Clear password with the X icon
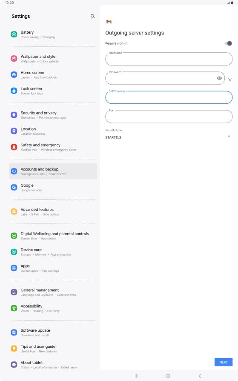Screen dimensions: 238x381 tap(230, 80)
